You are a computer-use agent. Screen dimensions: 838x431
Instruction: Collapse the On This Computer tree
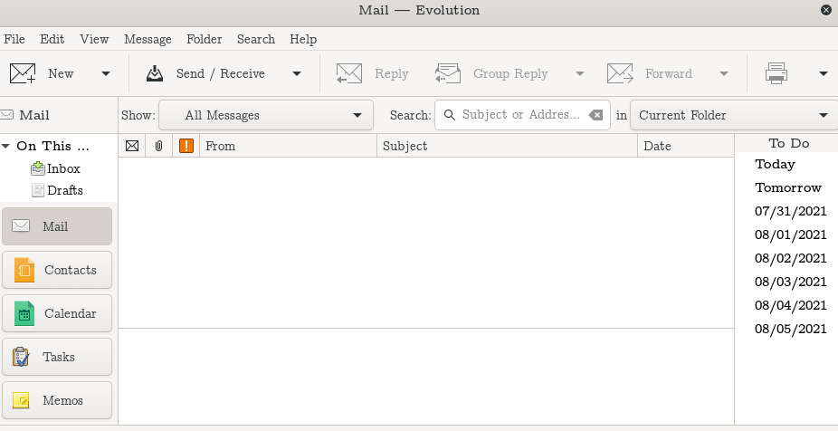point(6,146)
